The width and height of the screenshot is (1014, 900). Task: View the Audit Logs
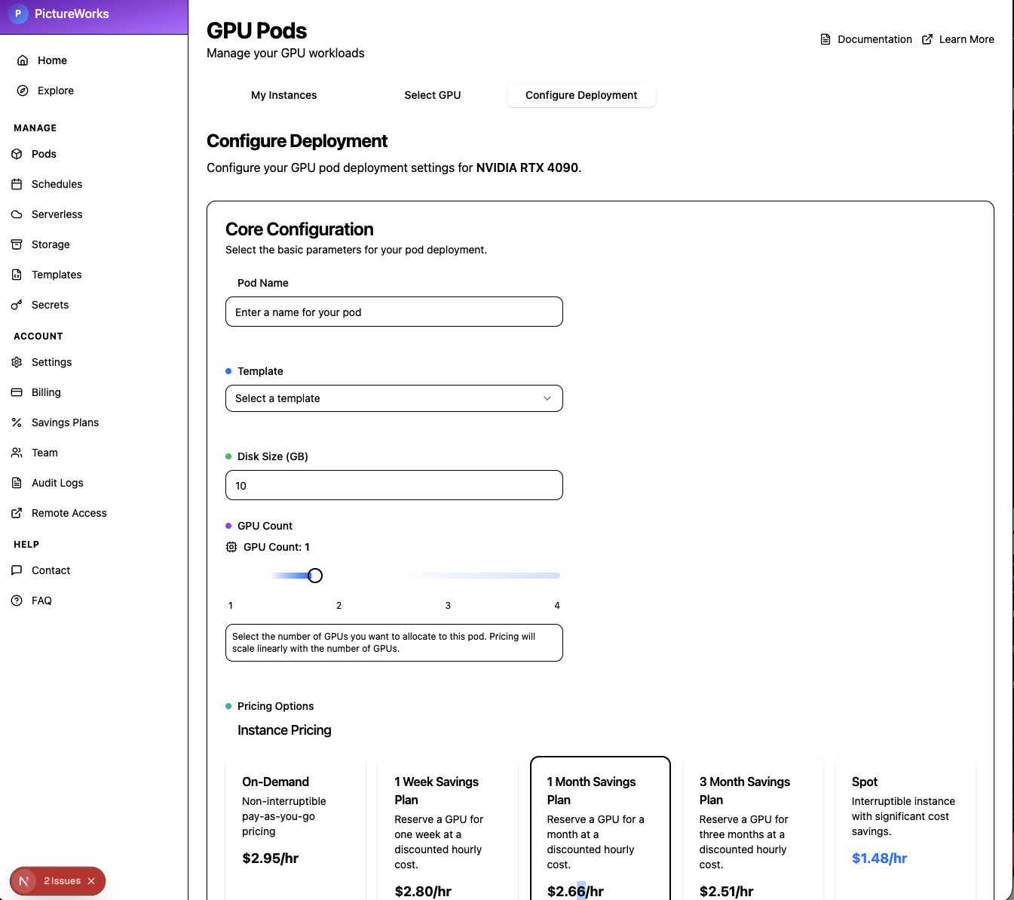(x=56, y=483)
